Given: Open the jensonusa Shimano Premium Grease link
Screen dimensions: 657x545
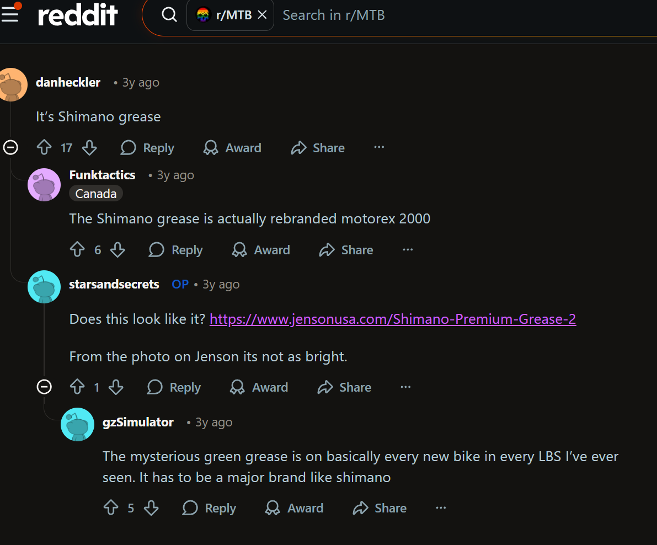Looking at the screenshot, I should pyautogui.click(x=393, y=319).
